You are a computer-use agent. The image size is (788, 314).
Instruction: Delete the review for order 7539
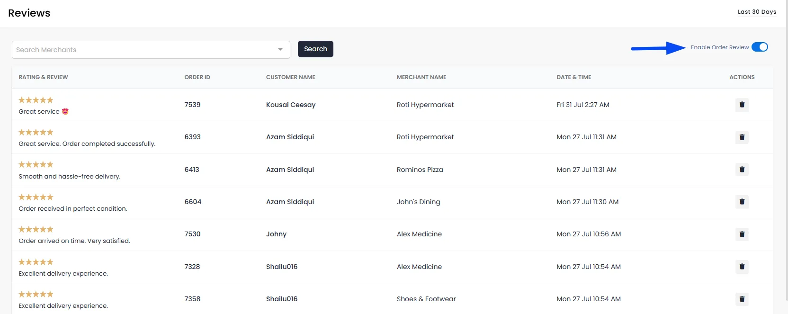tap(742, 105)
